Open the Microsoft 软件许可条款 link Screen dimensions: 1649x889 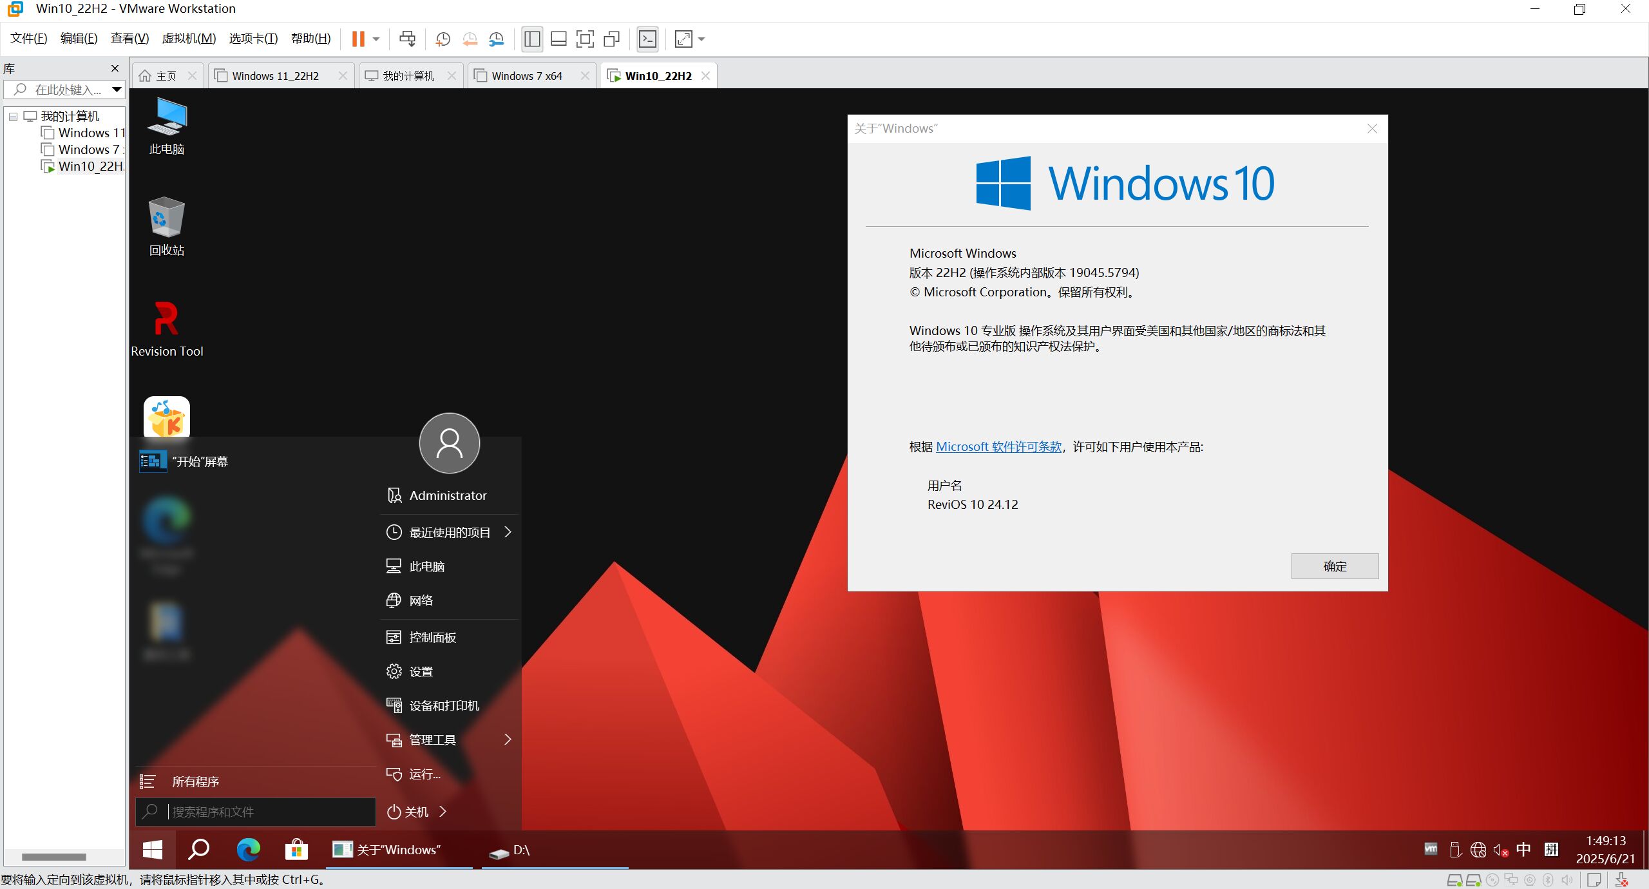point(998,446)
